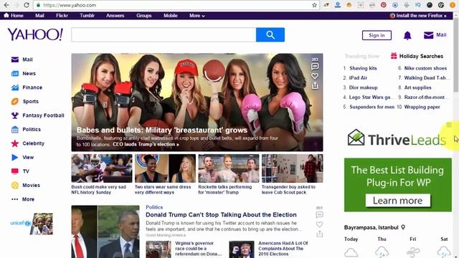Click the Shaving kits trending search
Screen dimensions: 459x258
click(x=363, y=68)
